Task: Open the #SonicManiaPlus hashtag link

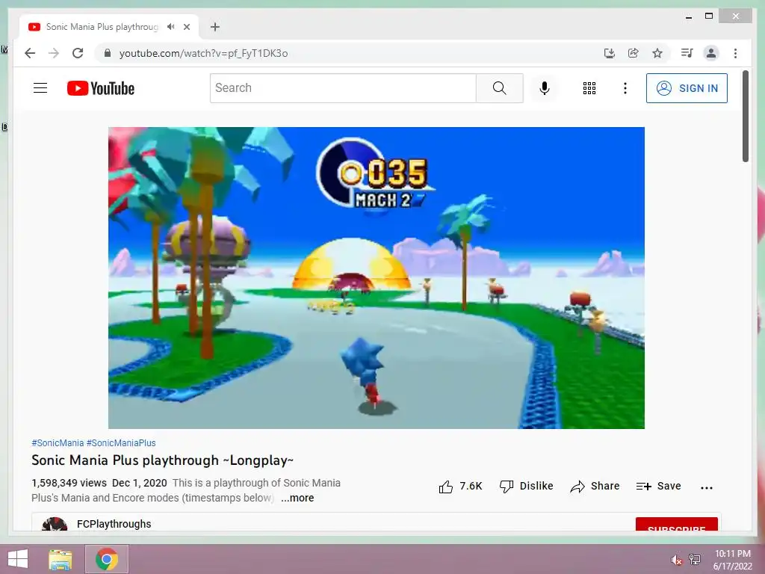Action: [121, 442]
